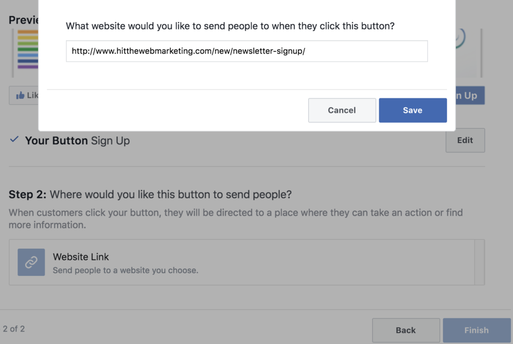Click the narrow strip right of Website Link
This screenshot has width=513, height=344.
(x=479, y=262)
